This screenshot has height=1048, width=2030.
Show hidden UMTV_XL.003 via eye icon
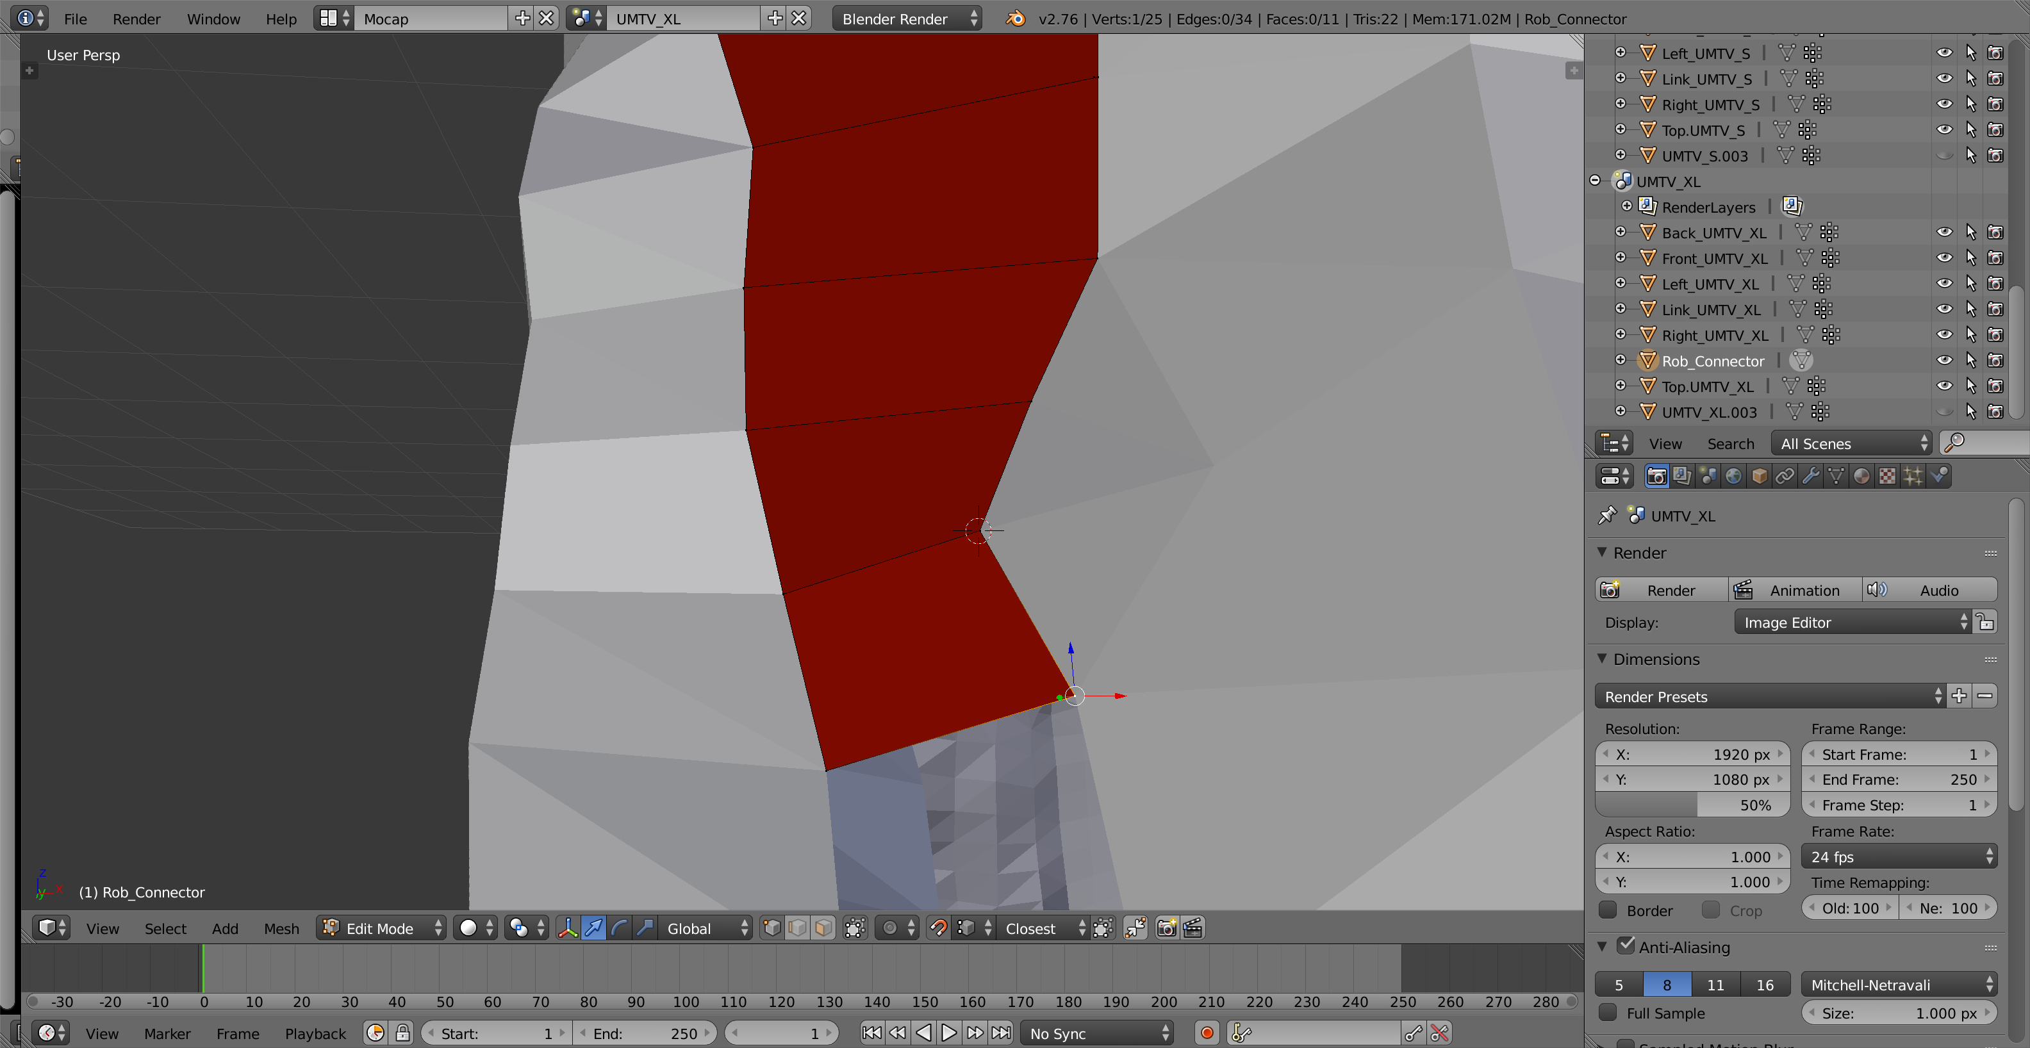[1944, 411]
